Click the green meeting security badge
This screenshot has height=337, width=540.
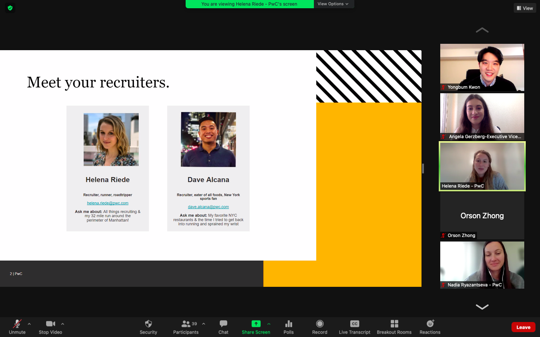tap(10, 7)
